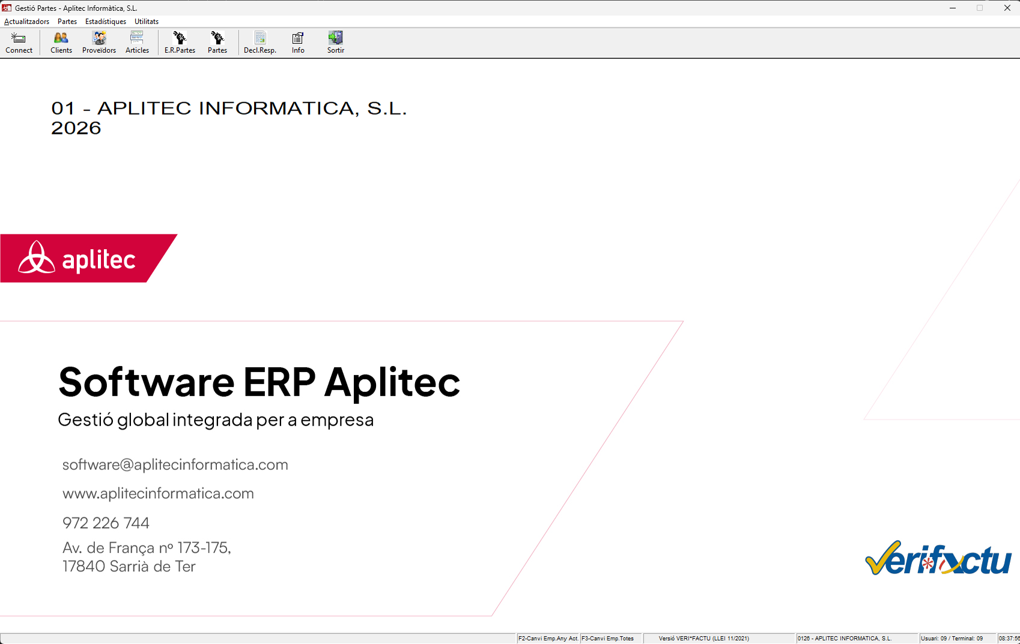Screen dimensions: 1020x644
Task: Click F3-Canvi Emp.Totes in status bar
Action: coord(612,638)
